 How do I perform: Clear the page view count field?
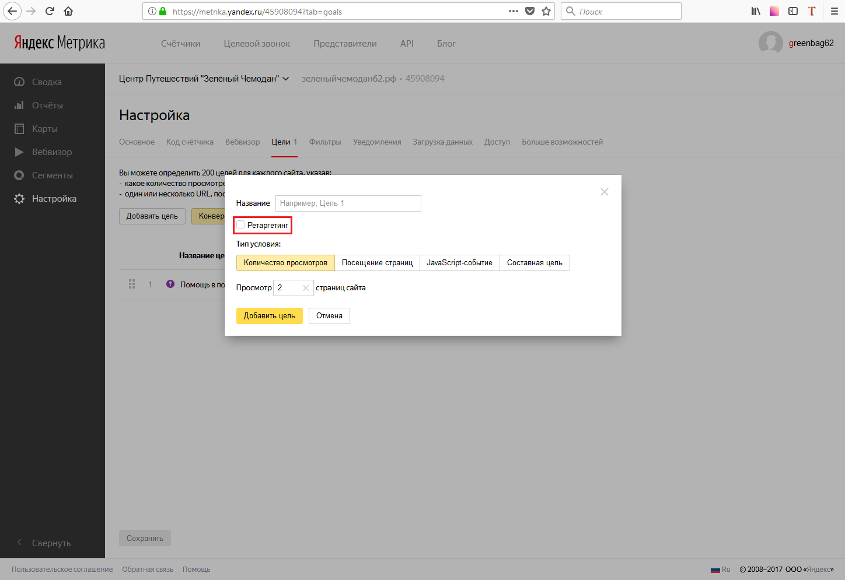tap(306, 288)
